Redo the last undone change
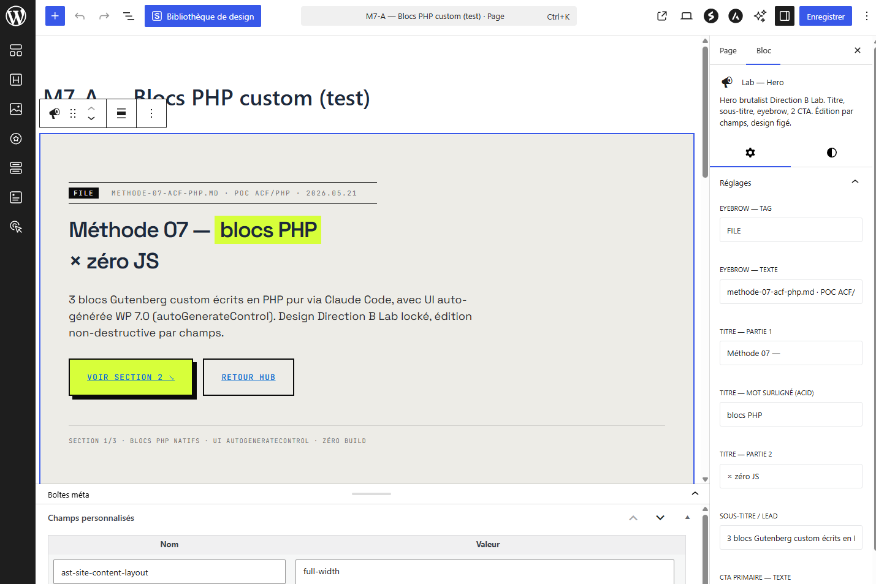 104,16
